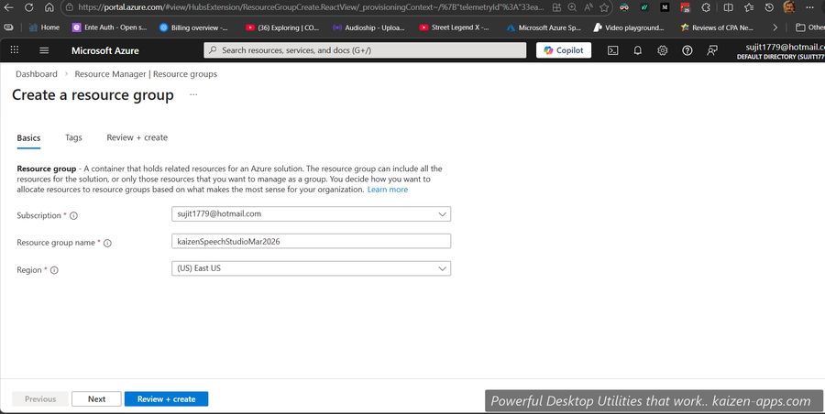The width and height of the screenshot is (825, 414).
Task: Show Region info tooltip icon
Action: click(x=54, y=270)
